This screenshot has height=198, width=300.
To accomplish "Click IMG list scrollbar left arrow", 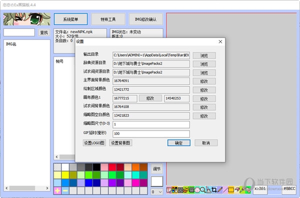I will tap(6, 188).
